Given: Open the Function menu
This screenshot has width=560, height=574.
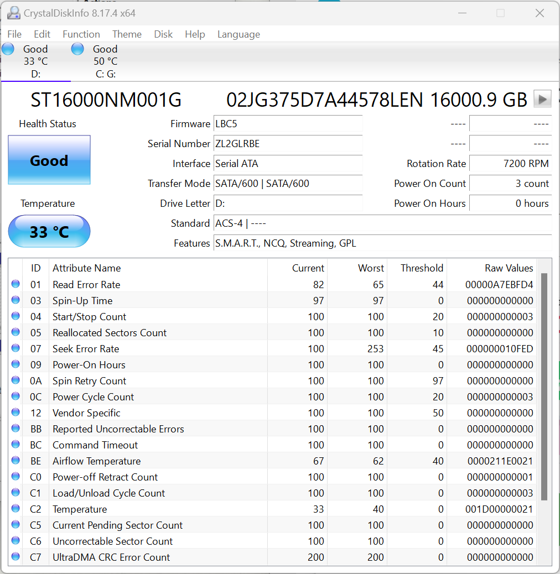Looking at the screenshot, I should pyautogui.click(x=81, y=34).
